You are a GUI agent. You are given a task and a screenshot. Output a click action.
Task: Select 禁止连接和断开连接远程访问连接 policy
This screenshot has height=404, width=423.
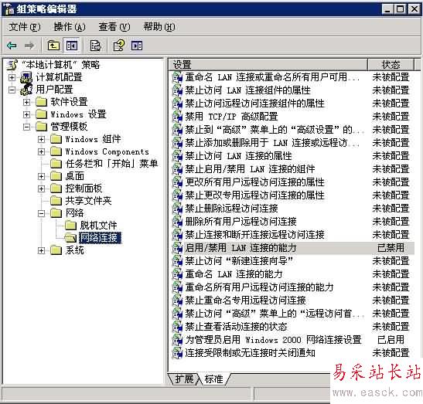pos(254,235)
